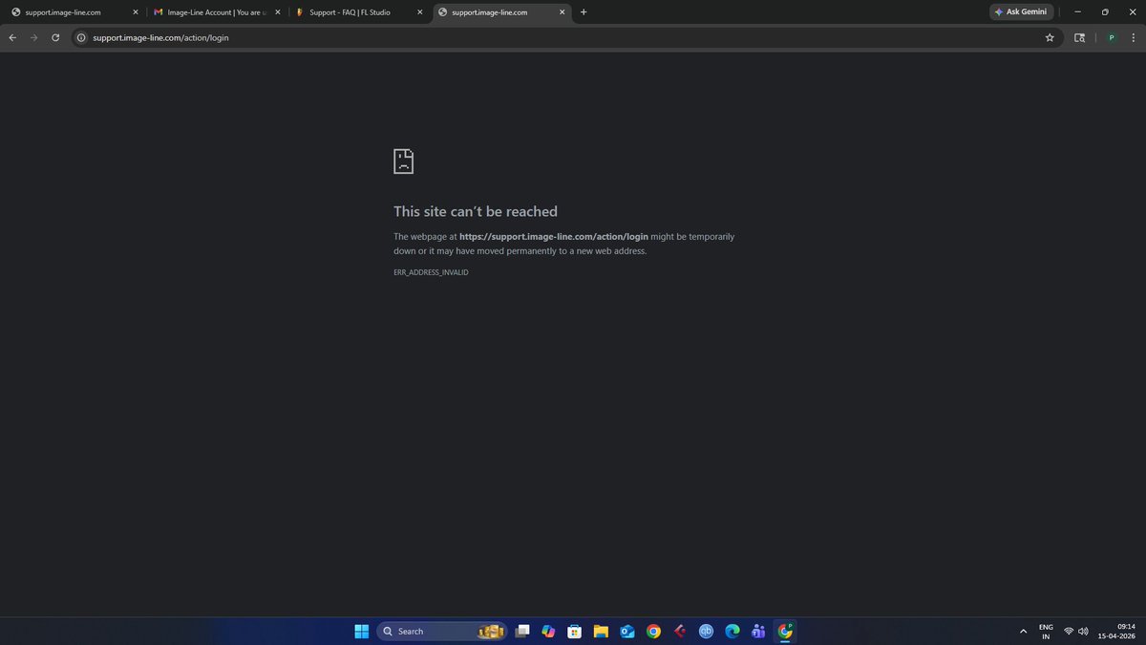The height and width of the screenshot is (645, 1146).
Task: Switch to the Image-Line Account tab
Action: coord(214,12)
